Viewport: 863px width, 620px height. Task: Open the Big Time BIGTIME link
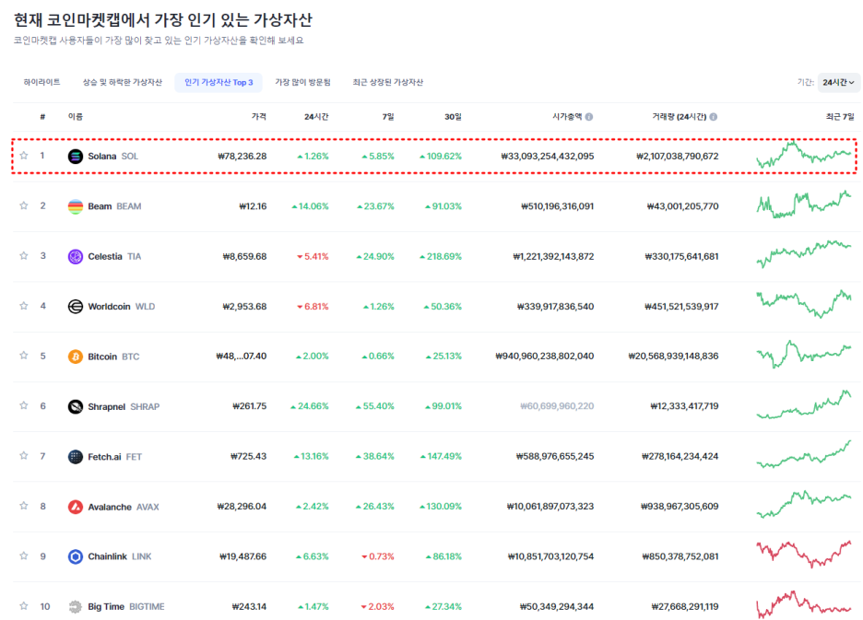click(126, 607)
